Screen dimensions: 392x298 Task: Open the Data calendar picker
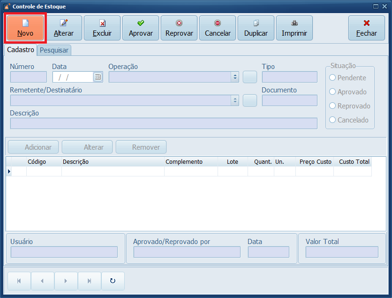tap(98, 77)
